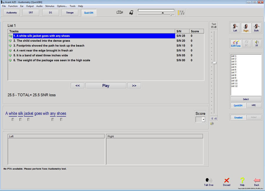
Task: Click the Select button under the list panel
Action: coord(246,99)
